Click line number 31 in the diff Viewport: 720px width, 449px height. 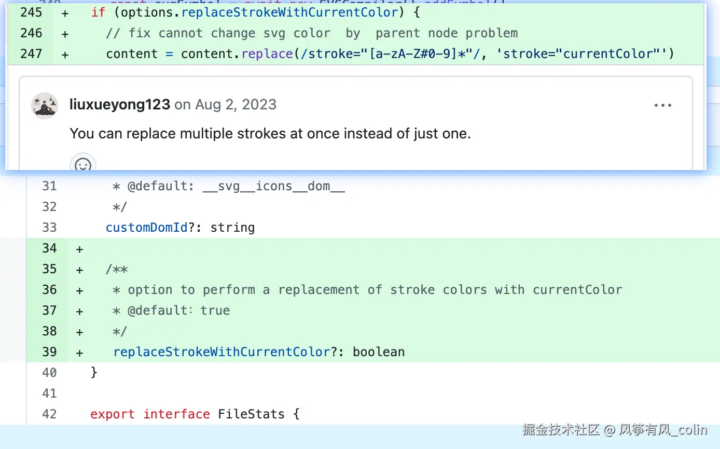coord(49,186)
